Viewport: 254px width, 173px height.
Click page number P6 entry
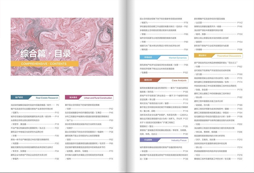[x=57, y=105]
